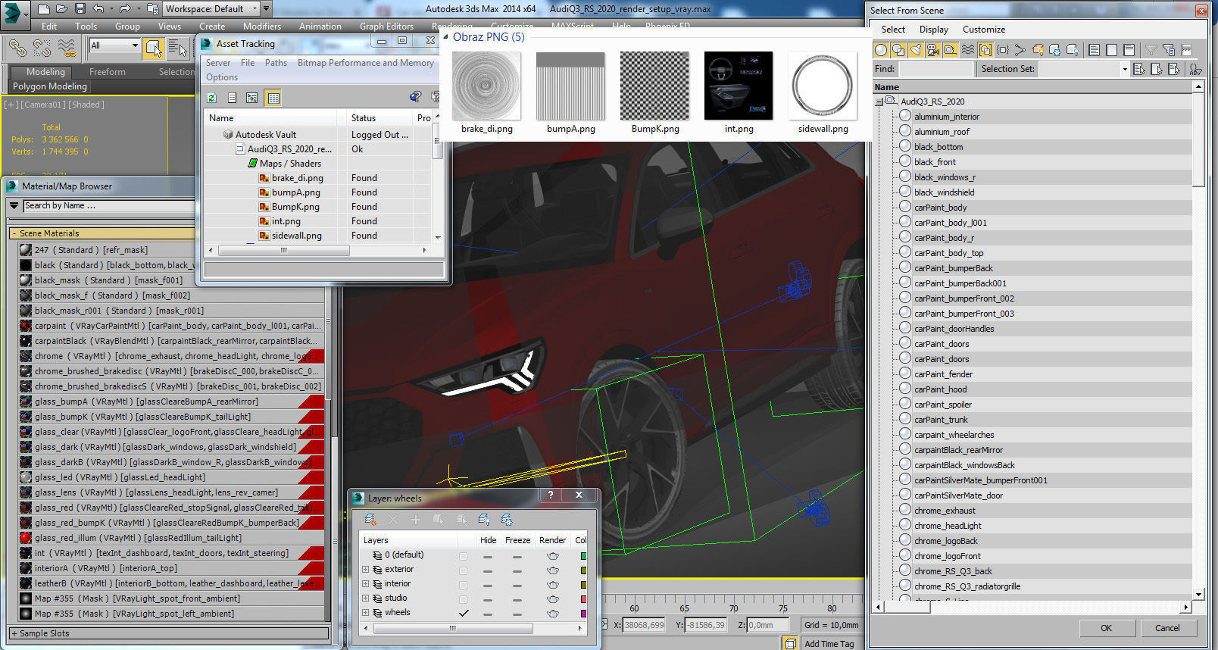Click OK in Select From Scene dialog
This screenshot has width=1218, height=650.
point(1107,628)
